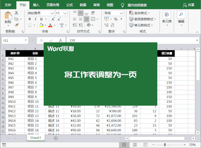Collapse the ribbon with the up chevron
Image resolution: width=201 pixels, height=148 pixels.
(197, 32)
